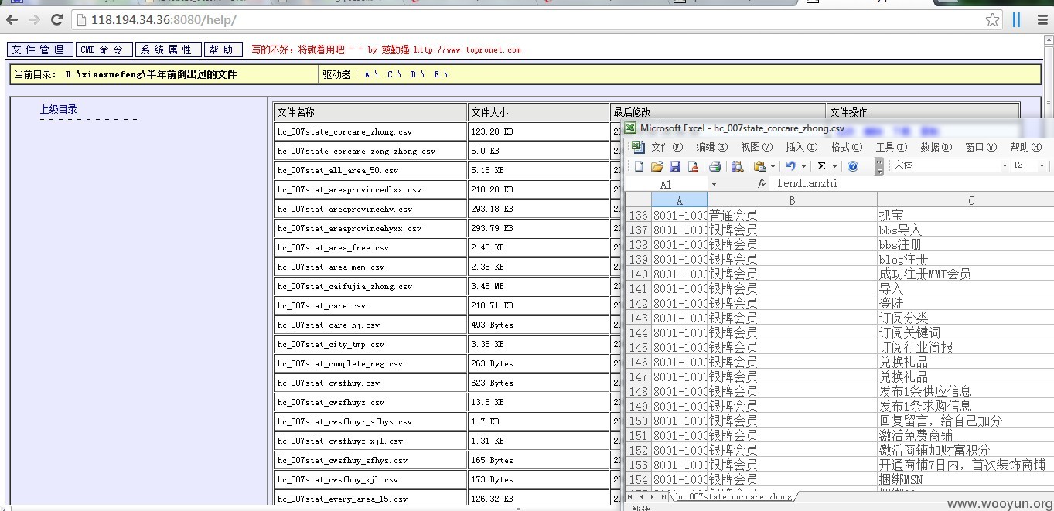Screen dimensions: 1054x511
Task: Click the AutoSum sigma icon
Action: 821,166
